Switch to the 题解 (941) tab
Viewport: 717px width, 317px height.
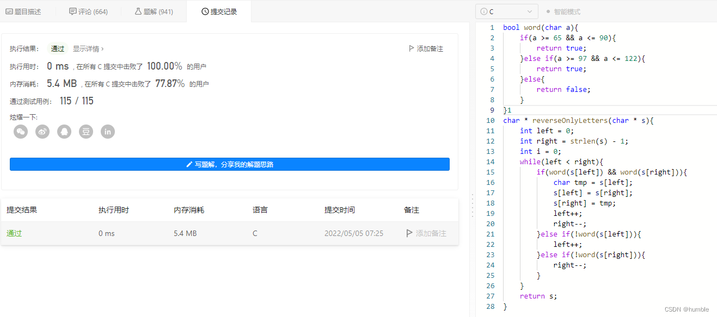coord(154,11)
